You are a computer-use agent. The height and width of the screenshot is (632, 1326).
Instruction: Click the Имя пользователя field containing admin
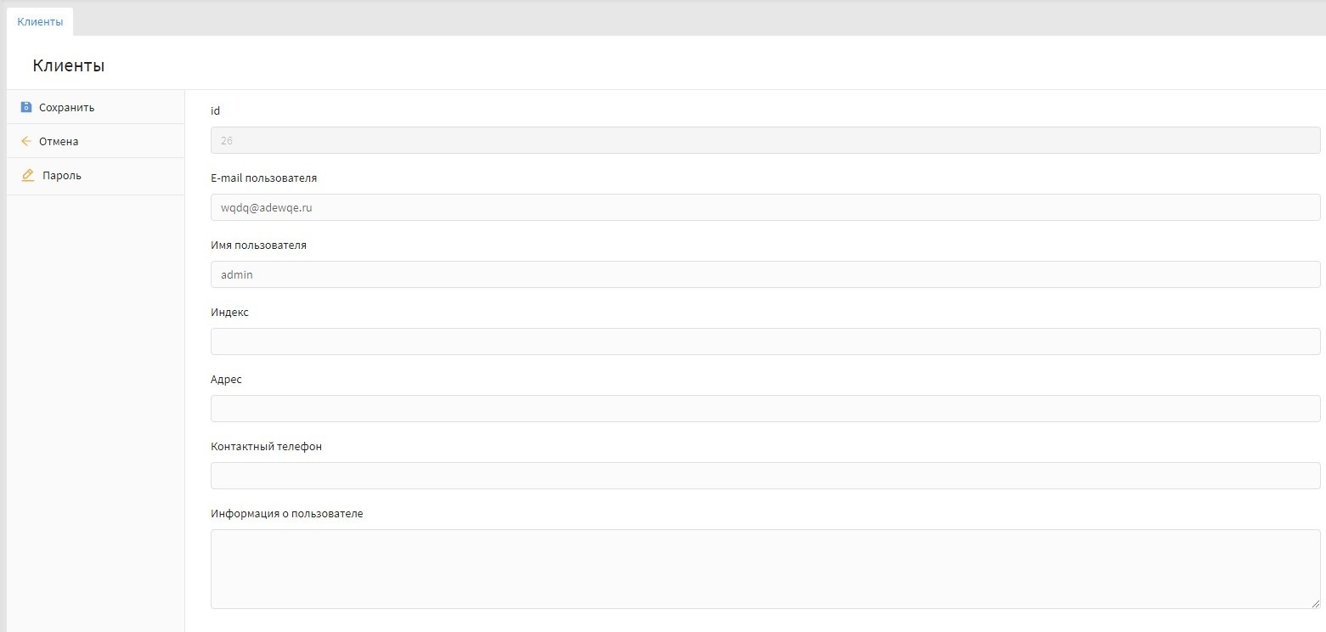765,274
